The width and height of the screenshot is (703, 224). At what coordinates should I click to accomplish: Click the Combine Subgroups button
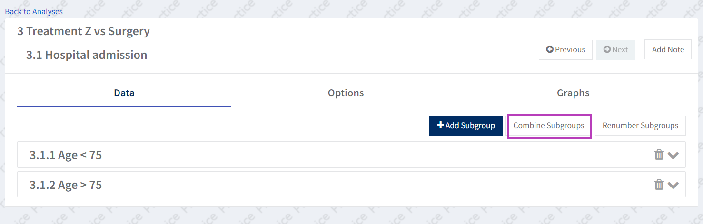549,126
